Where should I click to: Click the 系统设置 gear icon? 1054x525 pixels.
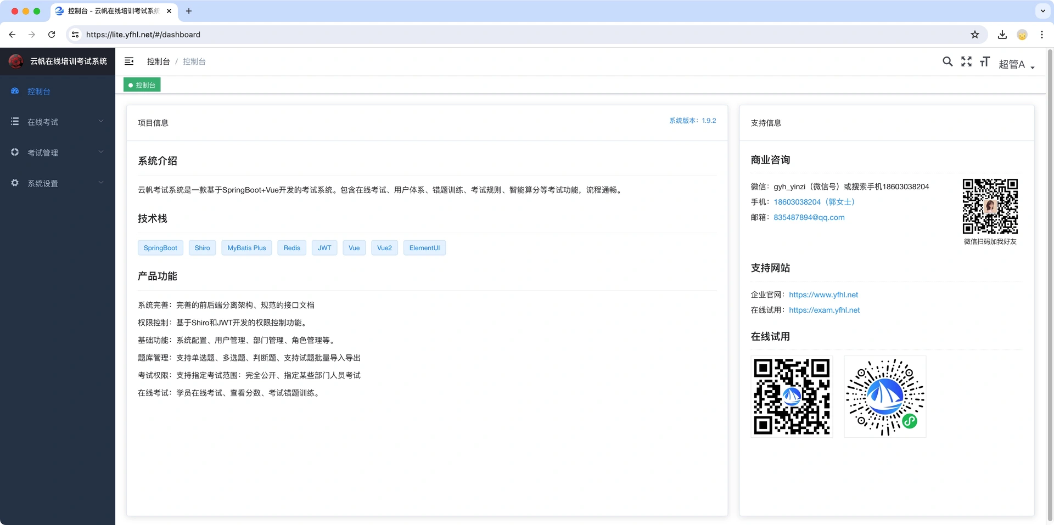[15, 183]
